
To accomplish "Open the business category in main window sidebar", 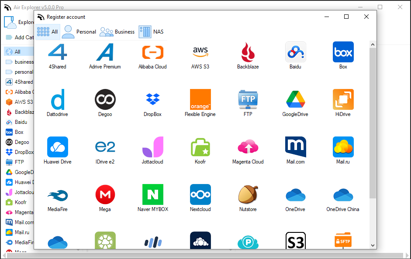I will [x=19, y=62].
